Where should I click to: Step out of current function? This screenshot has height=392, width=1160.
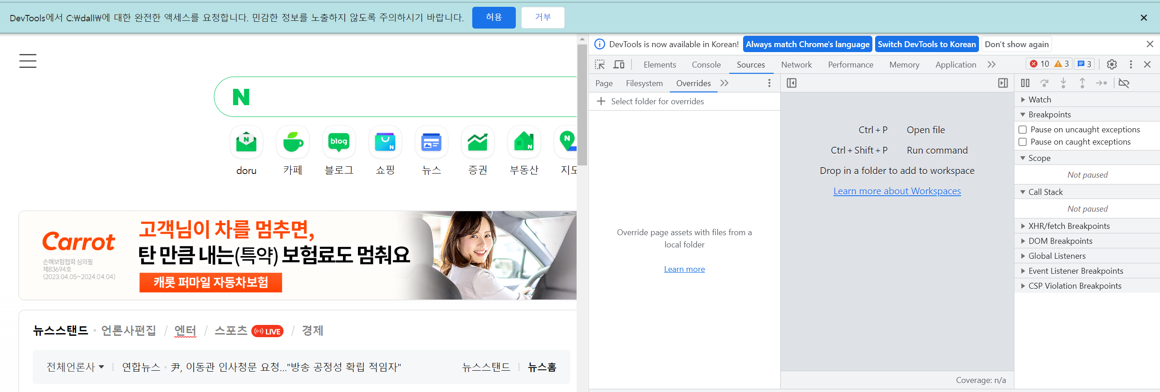pos(1082,83)
